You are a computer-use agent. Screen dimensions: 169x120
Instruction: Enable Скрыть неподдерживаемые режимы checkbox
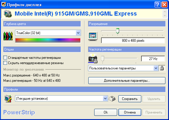[5, 63]
